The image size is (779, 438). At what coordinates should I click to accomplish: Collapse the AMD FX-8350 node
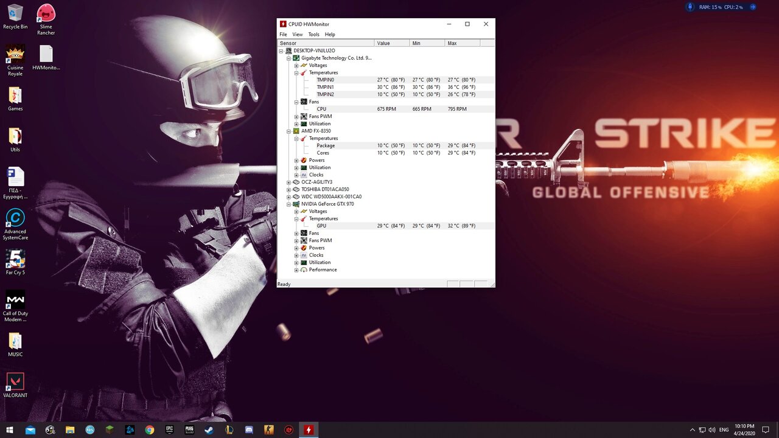[288, 131]
